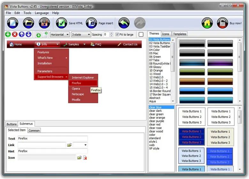
Task: Click the white background color swatch
Action: pyautogui.click(x=141, y=34)
